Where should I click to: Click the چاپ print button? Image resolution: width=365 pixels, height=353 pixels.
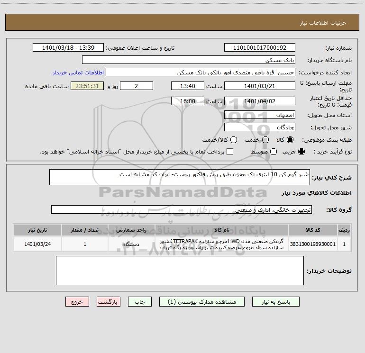coord(140,301)
